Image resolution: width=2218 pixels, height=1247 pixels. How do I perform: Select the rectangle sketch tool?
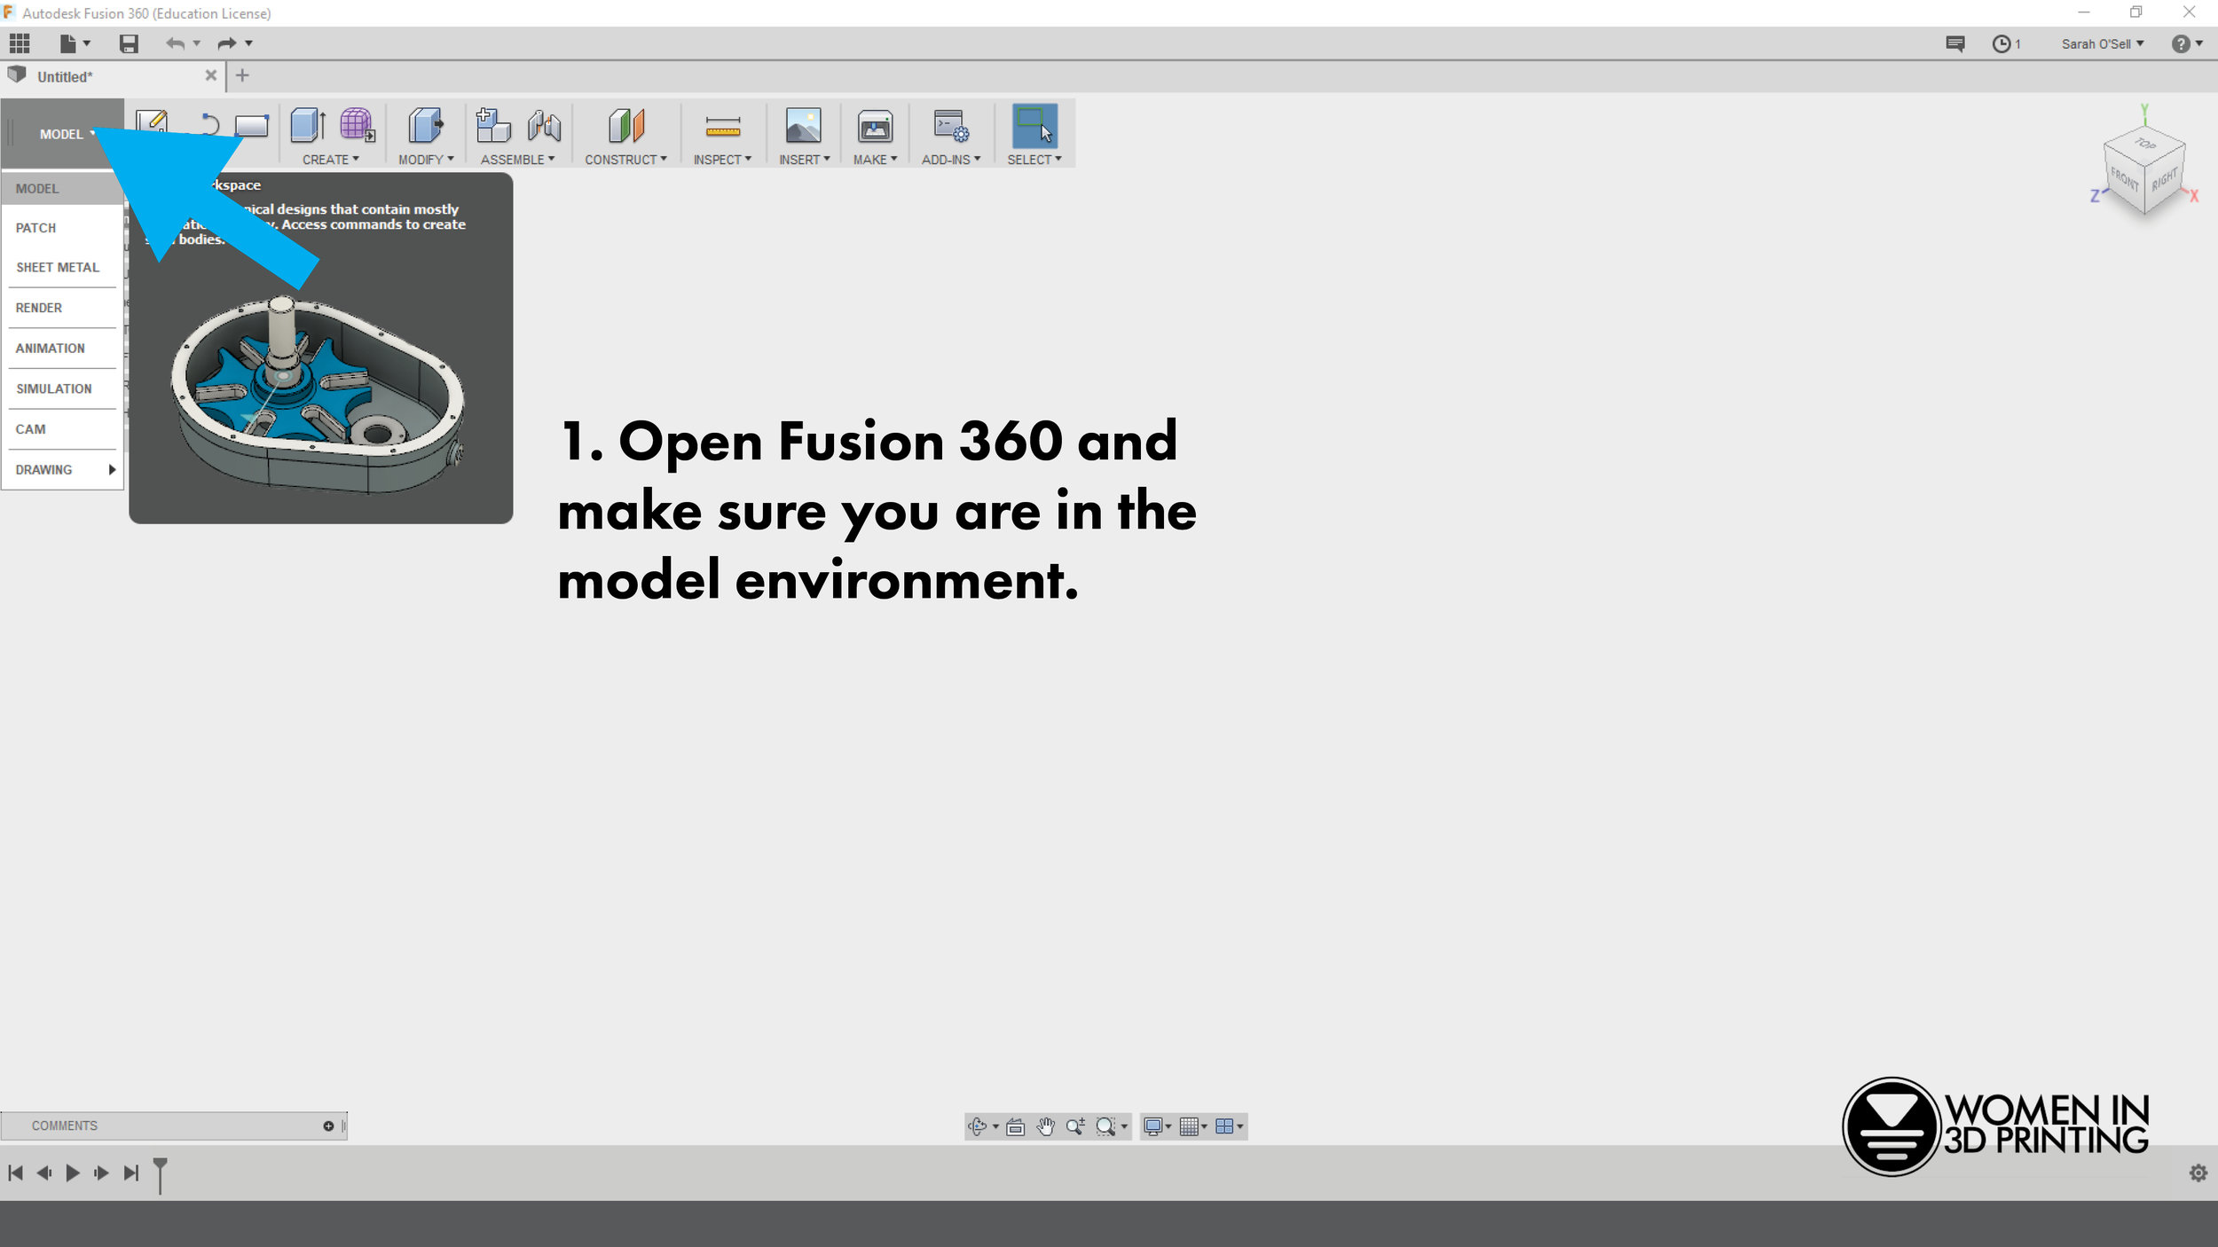(x=252, y=126)
